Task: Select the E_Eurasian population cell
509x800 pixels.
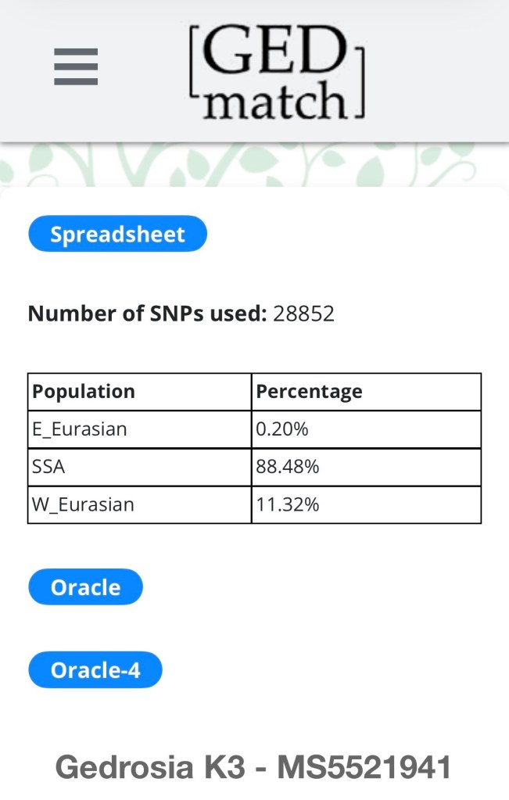Action: pos(80,429)
